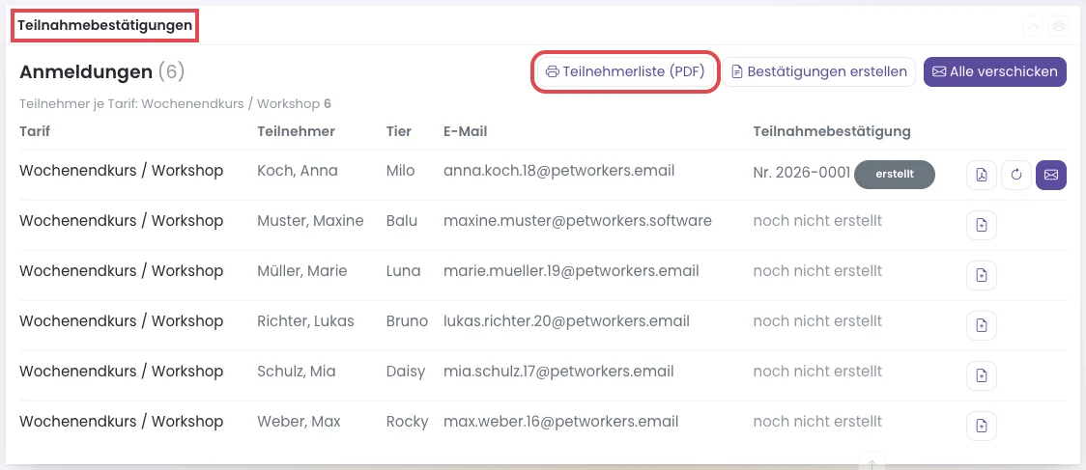Select participant name Richter, Lukas
Viewport: 1086px width, 470px height.
[305, 321]
